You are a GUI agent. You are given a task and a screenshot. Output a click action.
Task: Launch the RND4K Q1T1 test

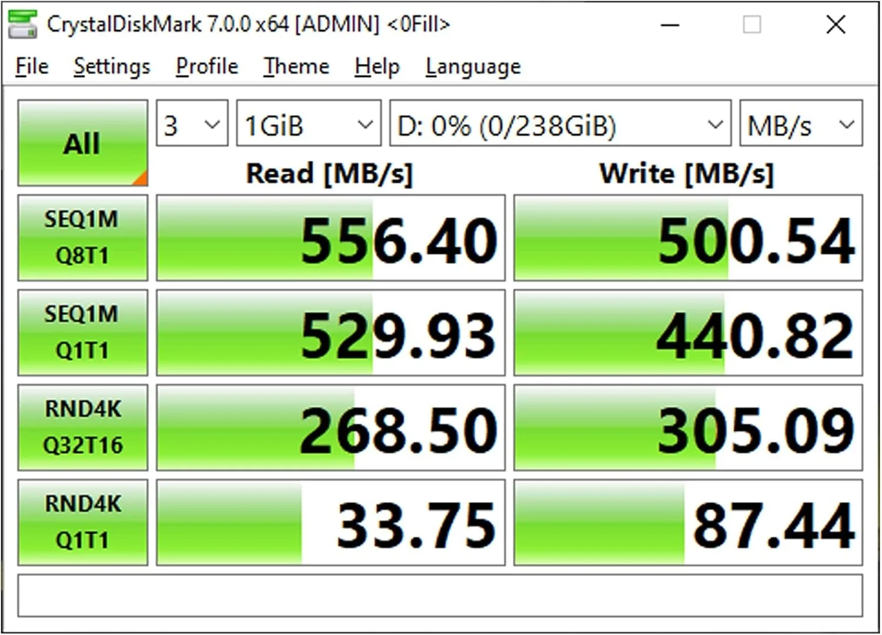coord(82,522)
